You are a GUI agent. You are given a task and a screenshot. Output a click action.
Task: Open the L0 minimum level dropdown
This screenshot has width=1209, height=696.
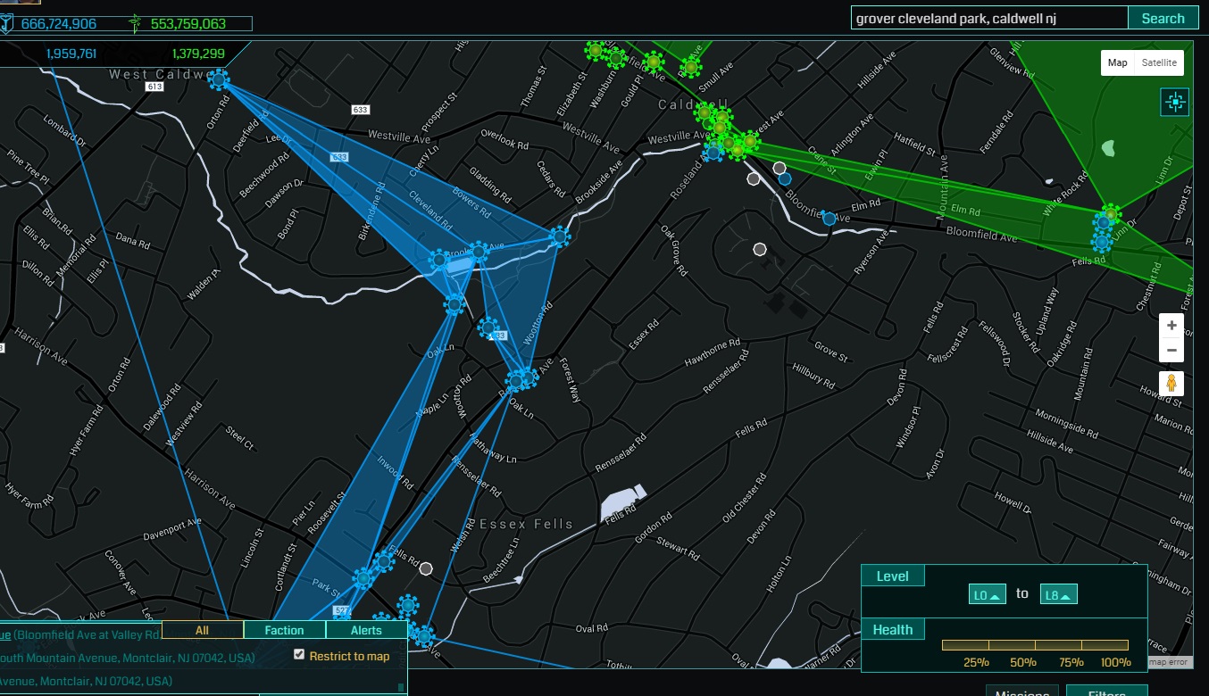(987, 594)
